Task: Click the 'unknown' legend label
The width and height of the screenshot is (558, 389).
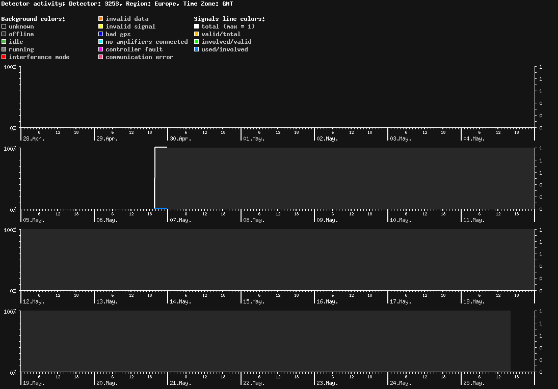Action: [21, 26]
